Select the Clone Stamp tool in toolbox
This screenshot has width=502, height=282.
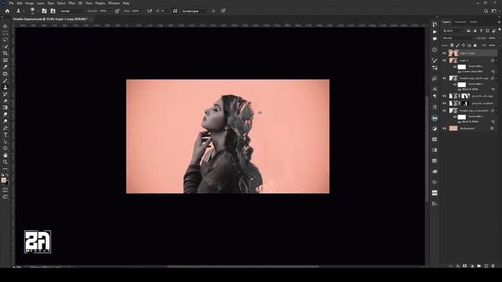5,87
